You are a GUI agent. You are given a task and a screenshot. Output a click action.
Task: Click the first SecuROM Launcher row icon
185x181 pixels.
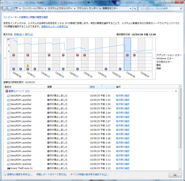pos(9,96)
